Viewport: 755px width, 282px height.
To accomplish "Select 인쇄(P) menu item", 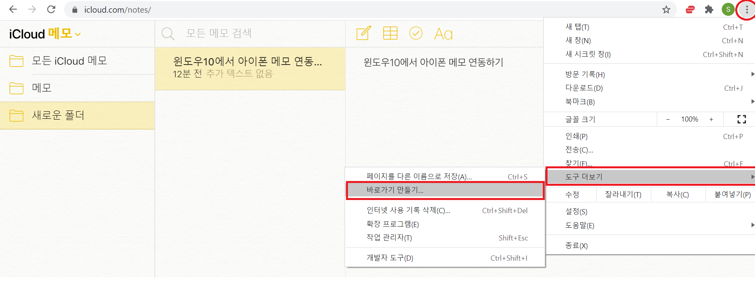I will tap(649, 136).
